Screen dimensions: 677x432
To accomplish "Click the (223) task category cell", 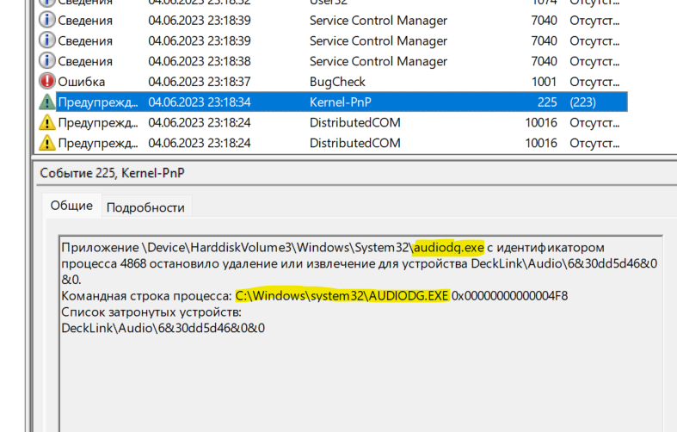I will point(582,102).
